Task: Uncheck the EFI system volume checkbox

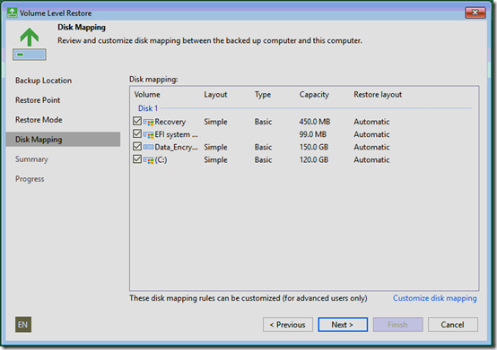Action: (137, 133)
